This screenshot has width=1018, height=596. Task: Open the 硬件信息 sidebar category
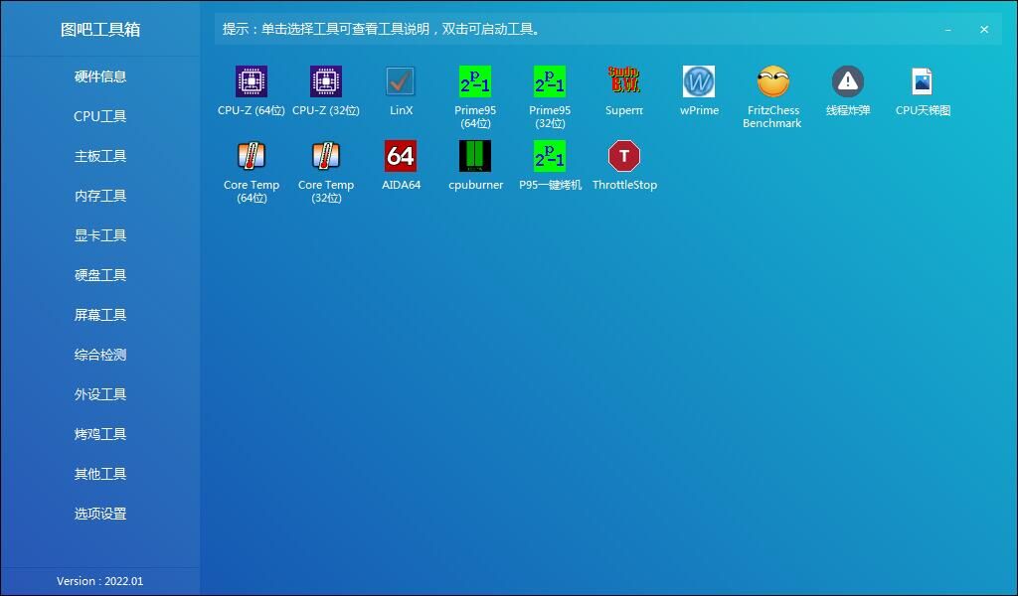coord(100,76)
